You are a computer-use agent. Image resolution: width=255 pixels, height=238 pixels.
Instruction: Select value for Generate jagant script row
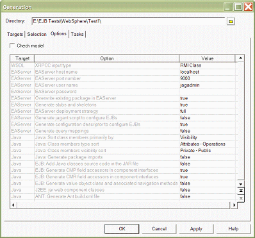[207, 118]
